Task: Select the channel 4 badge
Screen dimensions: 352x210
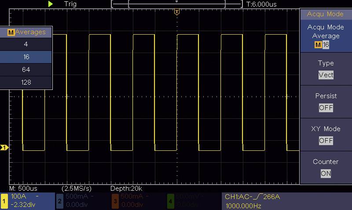Action: (170, 201)
